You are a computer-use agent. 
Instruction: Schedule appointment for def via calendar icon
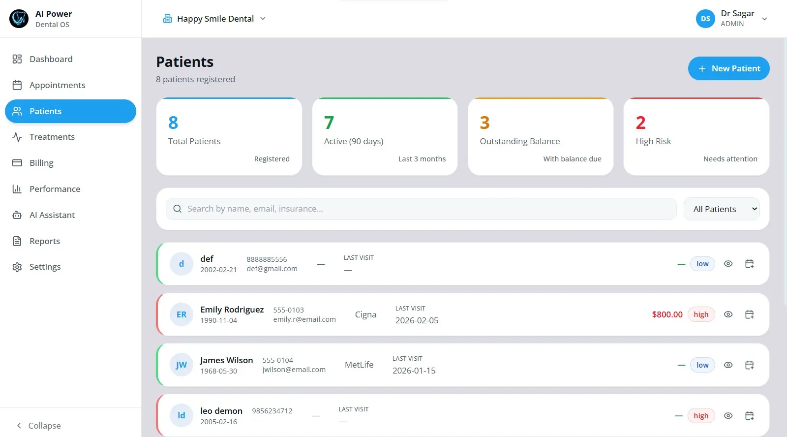click(x=749, y=264)
